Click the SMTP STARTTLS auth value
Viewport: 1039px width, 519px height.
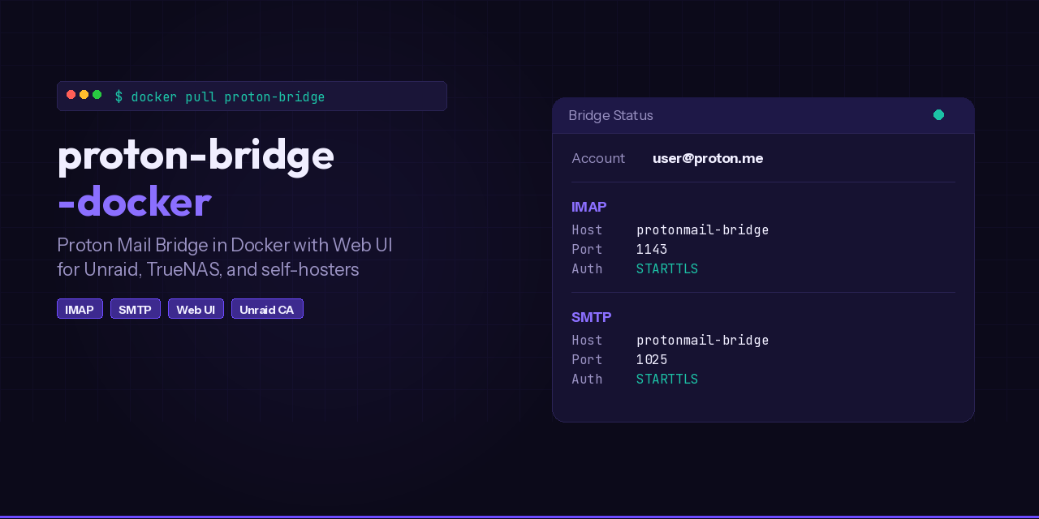pos(667,379)
